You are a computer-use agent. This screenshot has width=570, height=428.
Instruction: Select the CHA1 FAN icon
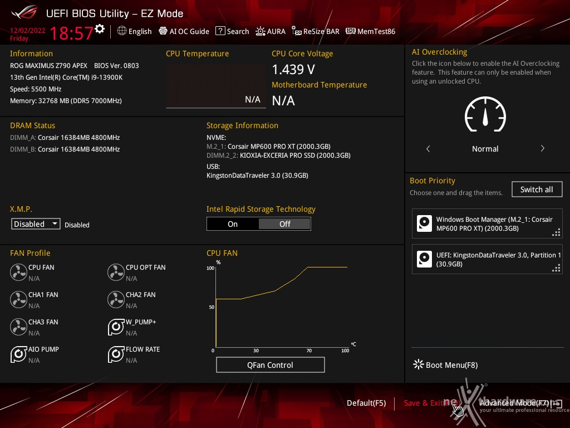[x=18, y=299]
